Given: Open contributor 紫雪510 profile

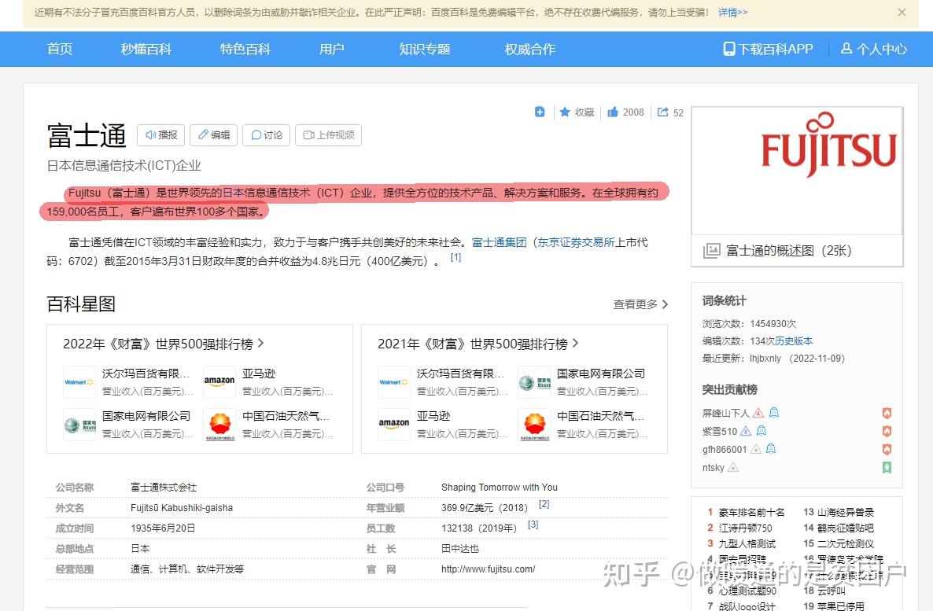Looking at the screenshot, I should pos(719,432).
